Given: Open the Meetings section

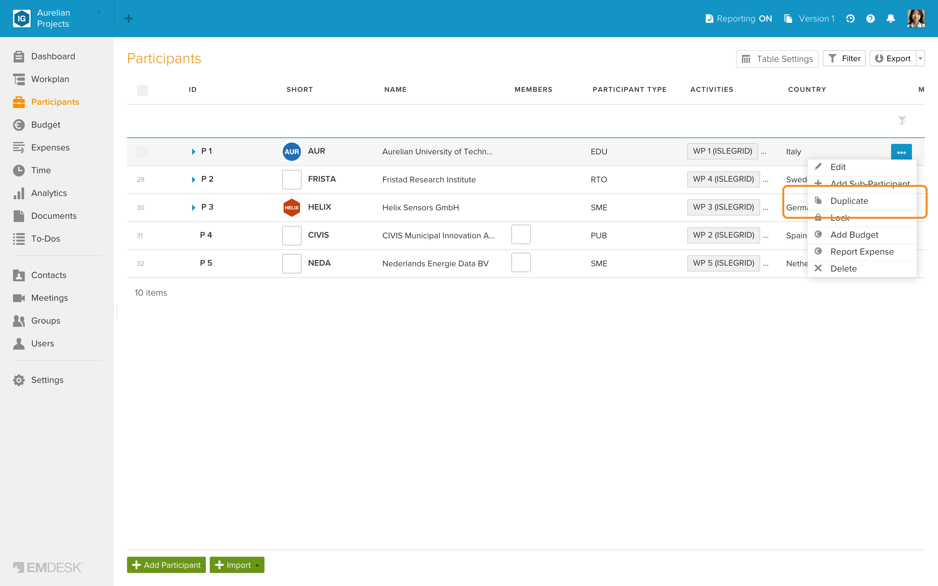Looking at the screenshot, I should (40, 298).
